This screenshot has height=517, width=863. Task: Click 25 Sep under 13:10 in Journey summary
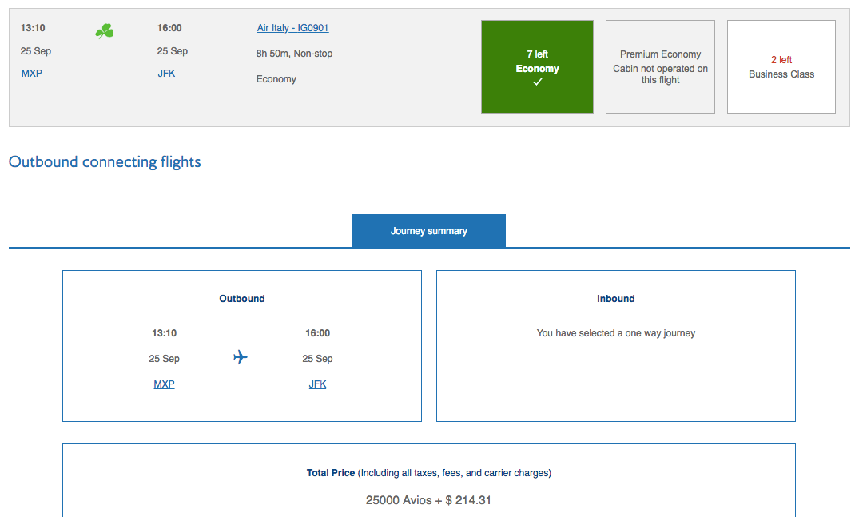tap(164, 359)
